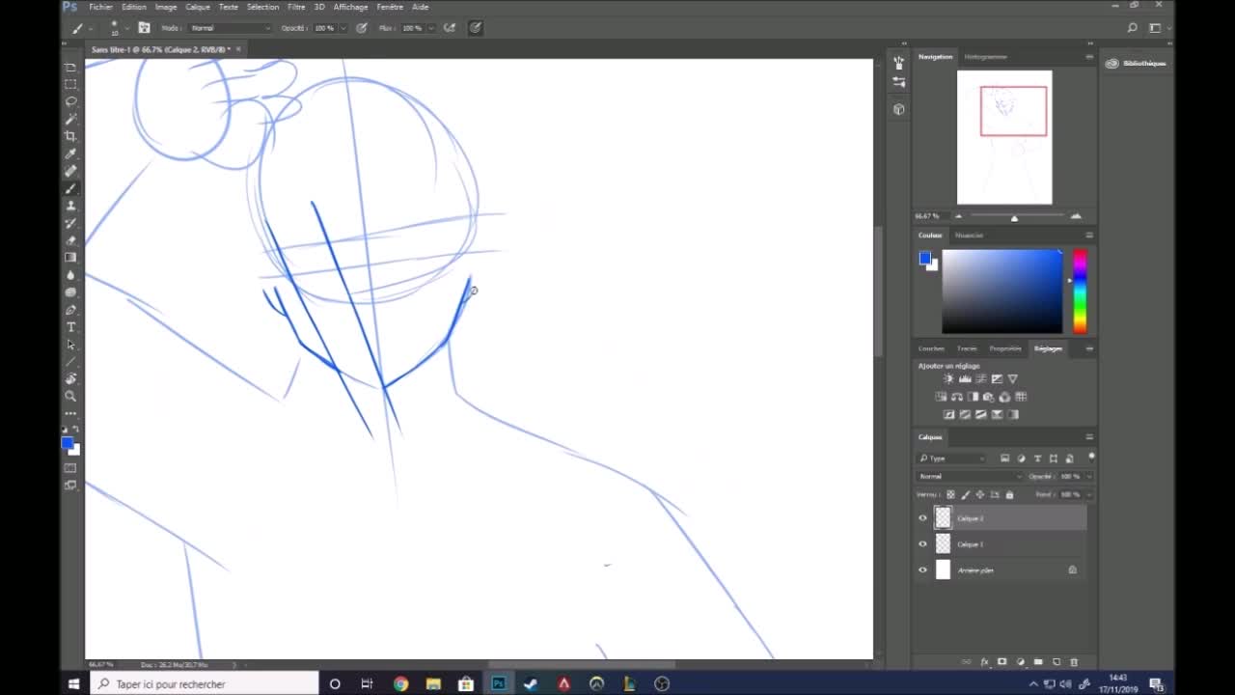The width and height of the screenshot is (1235, 695).
Task: Select the Move tool
Action: pyautogui.click(x=70, y=67)
